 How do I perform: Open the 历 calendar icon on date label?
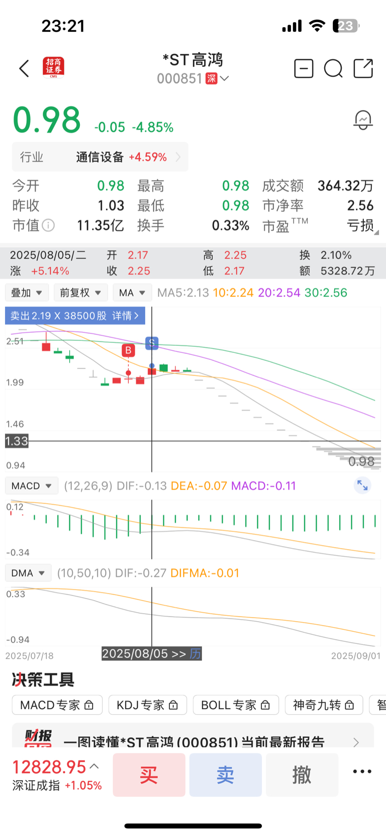[x=196, y=653]
